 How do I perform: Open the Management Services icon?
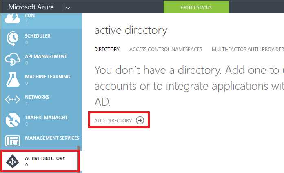tap(13, 141)
